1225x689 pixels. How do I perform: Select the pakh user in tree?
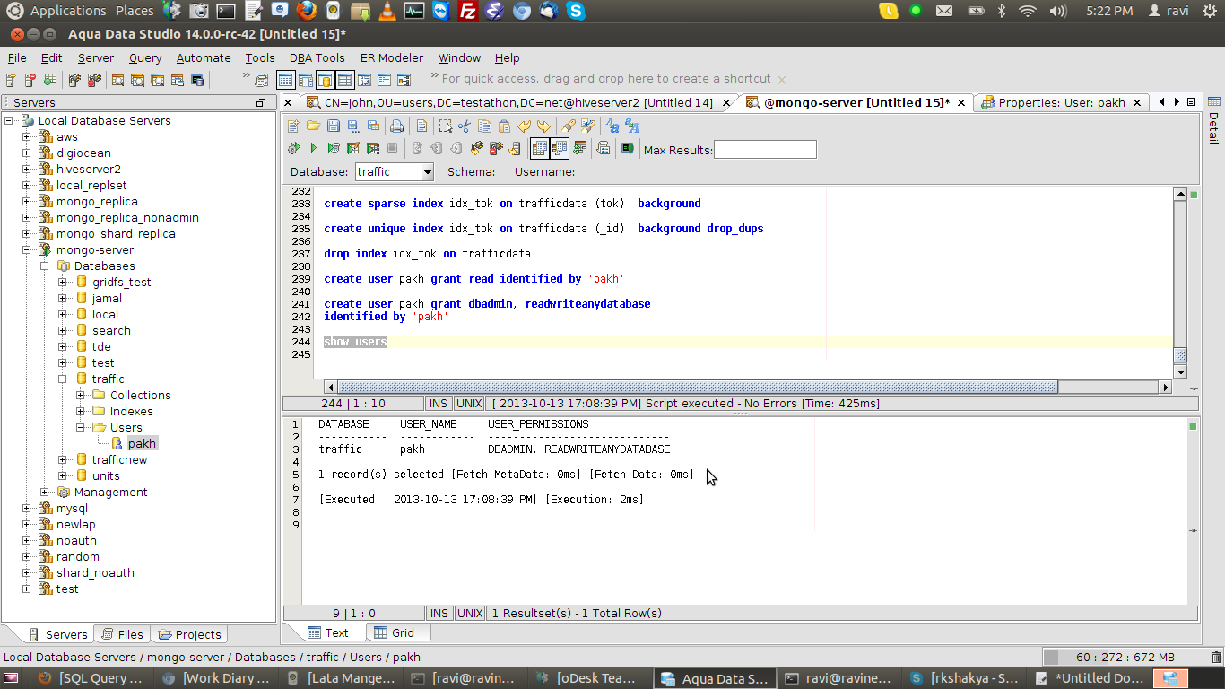[x=142, y=444]
